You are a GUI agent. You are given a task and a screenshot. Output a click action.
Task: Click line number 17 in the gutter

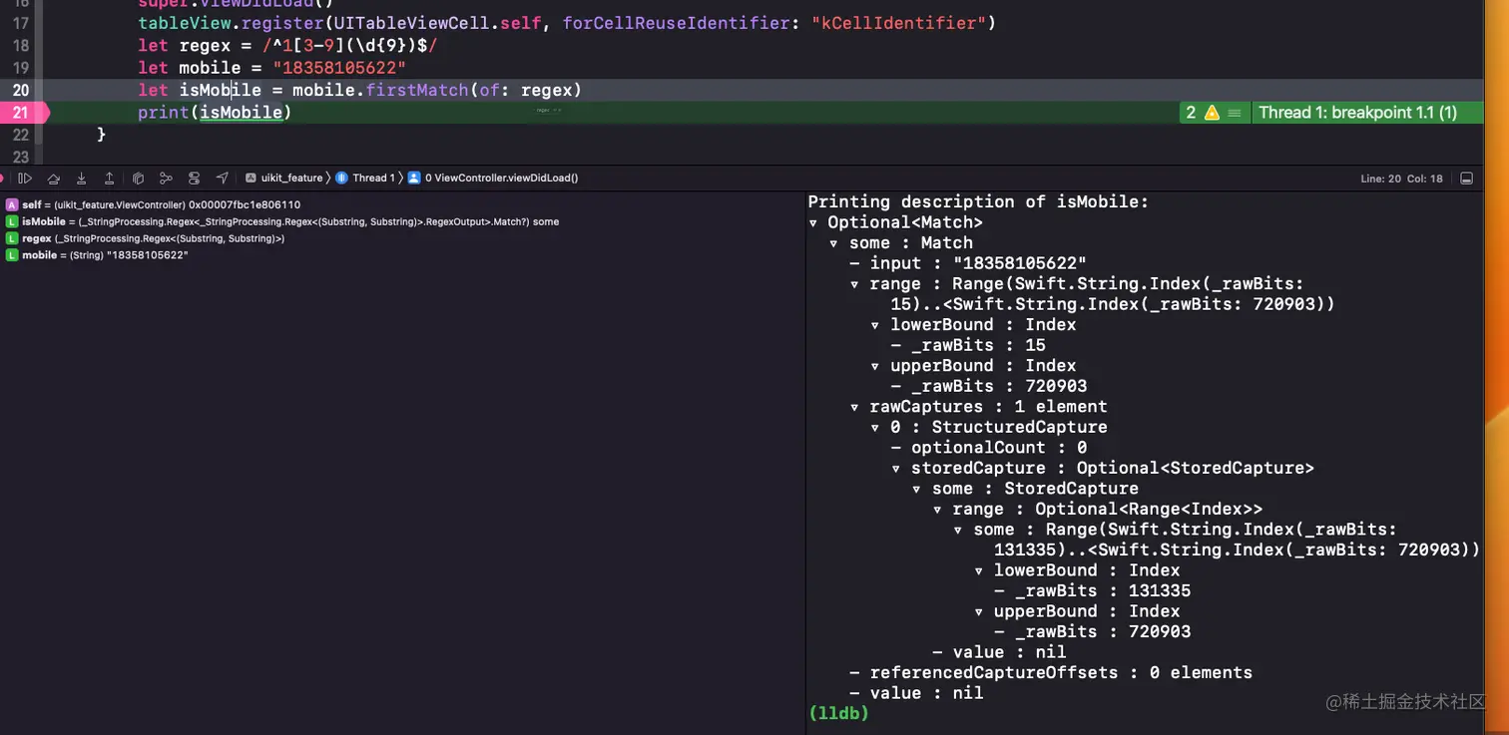point(21,23)
